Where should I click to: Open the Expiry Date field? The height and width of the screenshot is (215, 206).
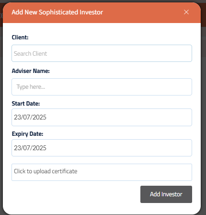tap(102, 148)
